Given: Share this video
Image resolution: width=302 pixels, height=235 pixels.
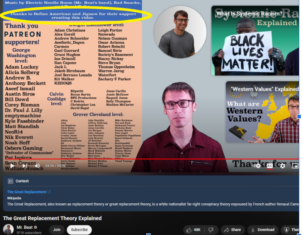Looking at the screenshot, I should pos(232,230).
